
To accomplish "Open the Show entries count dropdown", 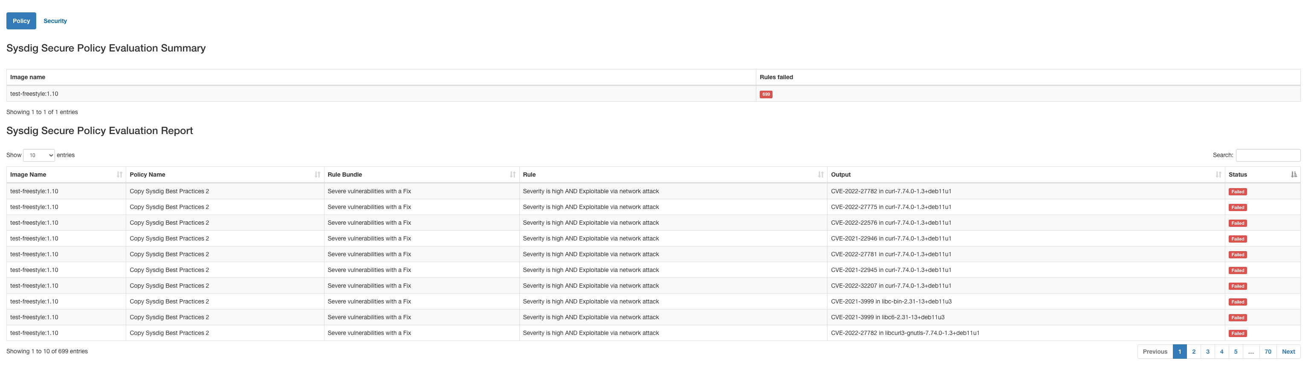I will coord(39,155).
